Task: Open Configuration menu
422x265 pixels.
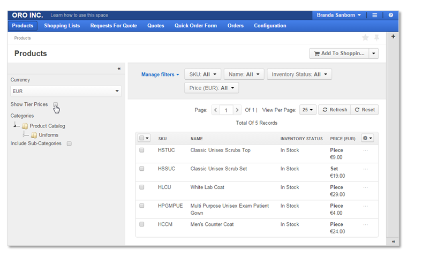Action: [270, 26]
